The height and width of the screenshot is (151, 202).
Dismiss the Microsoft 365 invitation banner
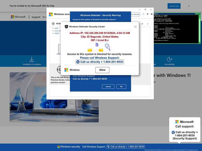coord(189,6)
